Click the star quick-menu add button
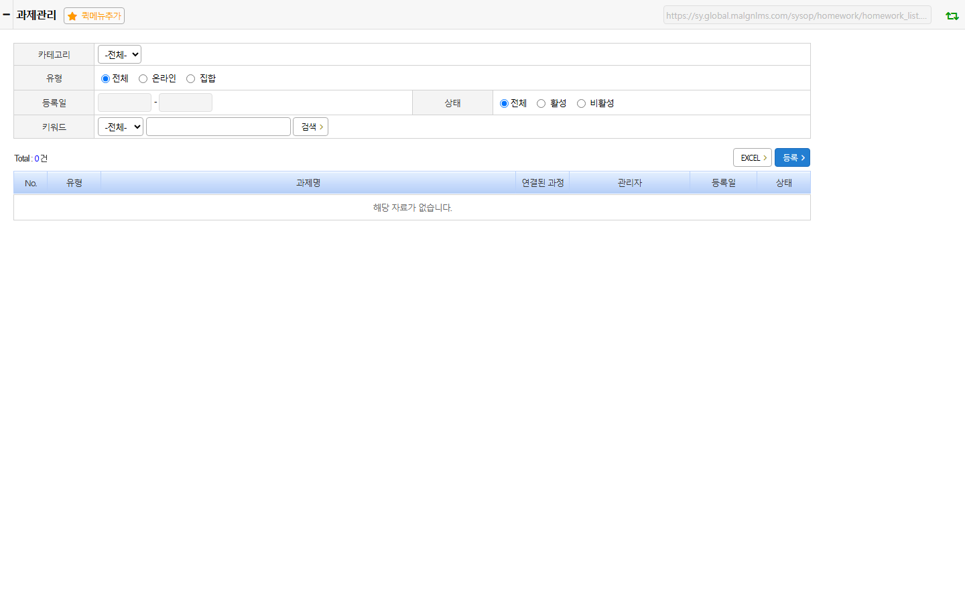Viewport: 965px width, 603px height. coord(94,15)
